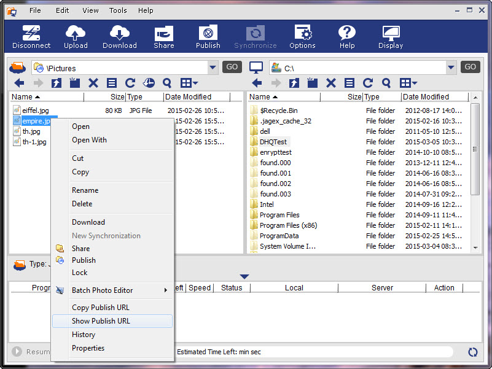
Task: Refresh the server Pictures file list
Action: 130,83
